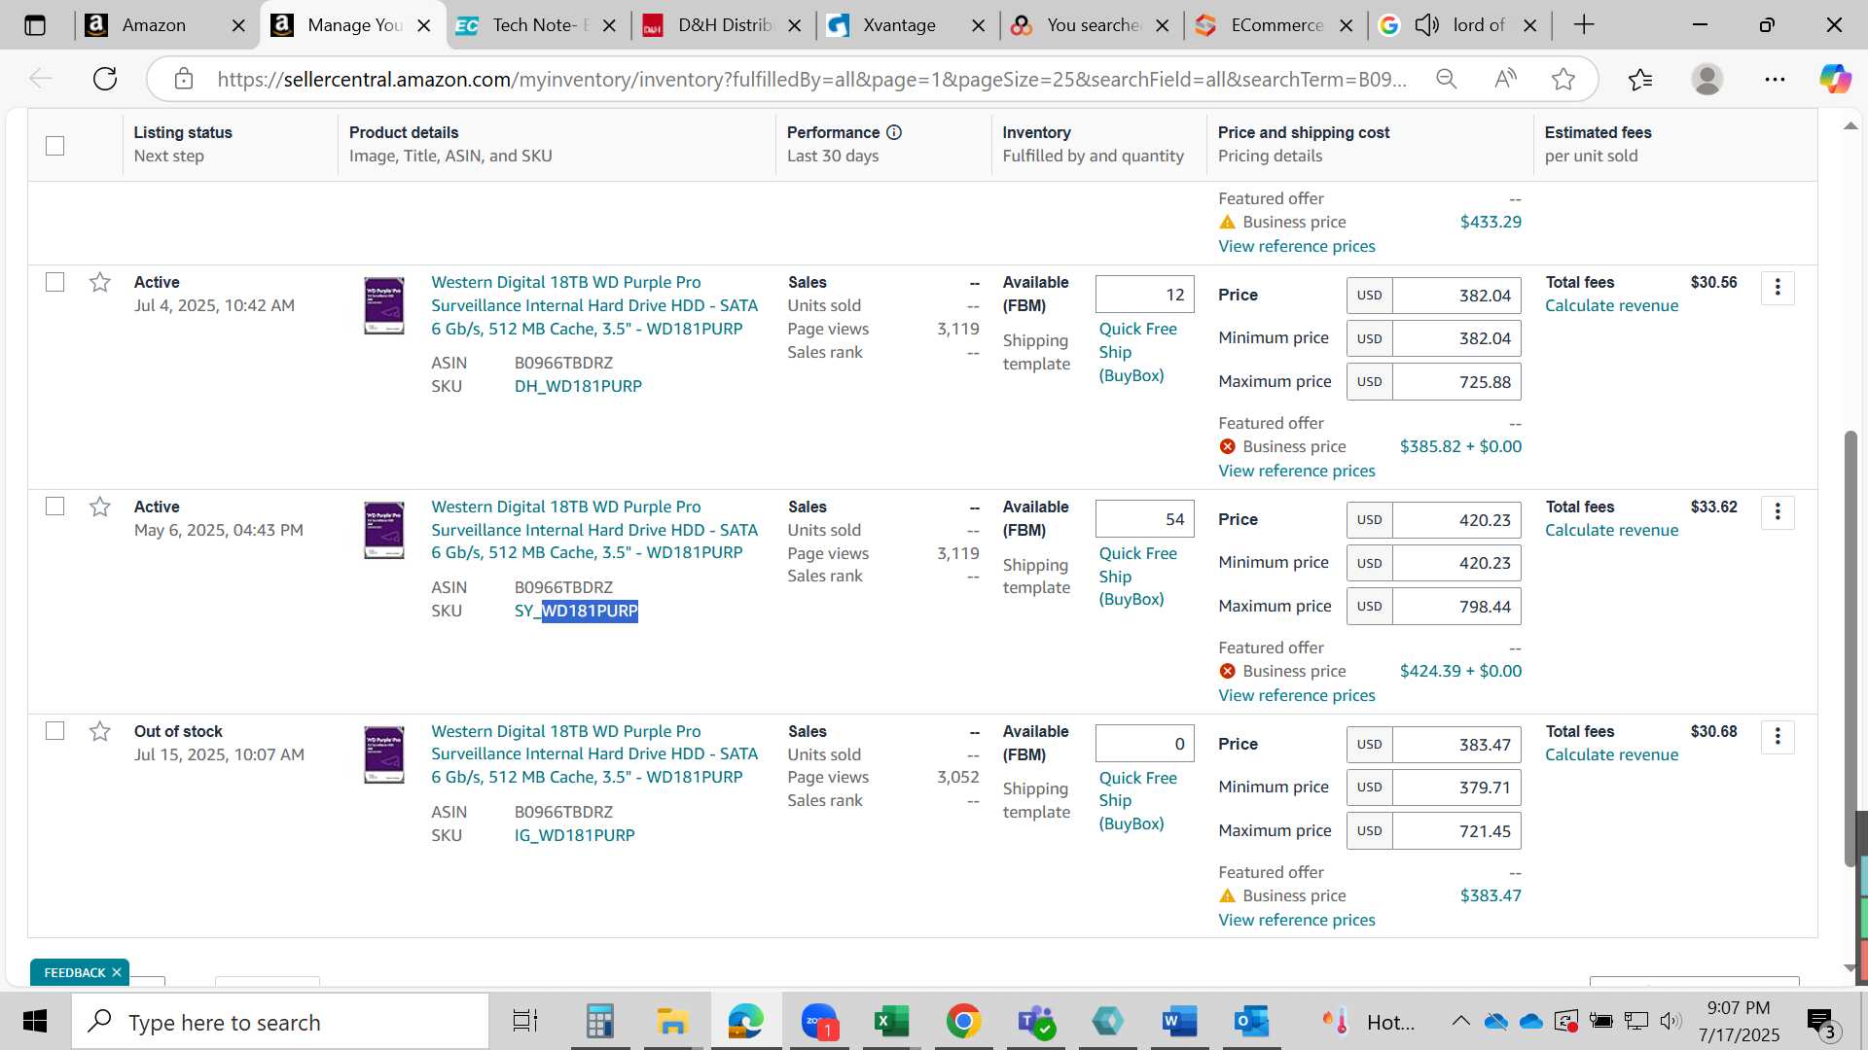Viewport: 1868px width, 1050px height.
Task: Switch to the Amazon tab
Action: pos(154,25)
